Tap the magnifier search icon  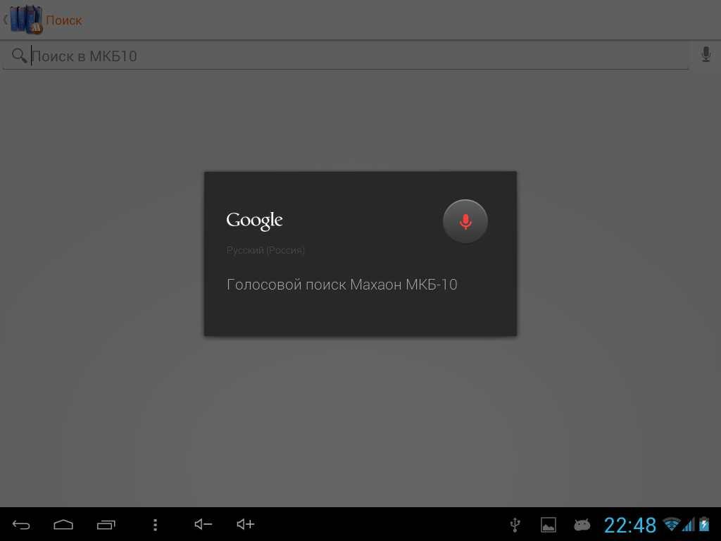pyautogui.click(x=19, y=56)
